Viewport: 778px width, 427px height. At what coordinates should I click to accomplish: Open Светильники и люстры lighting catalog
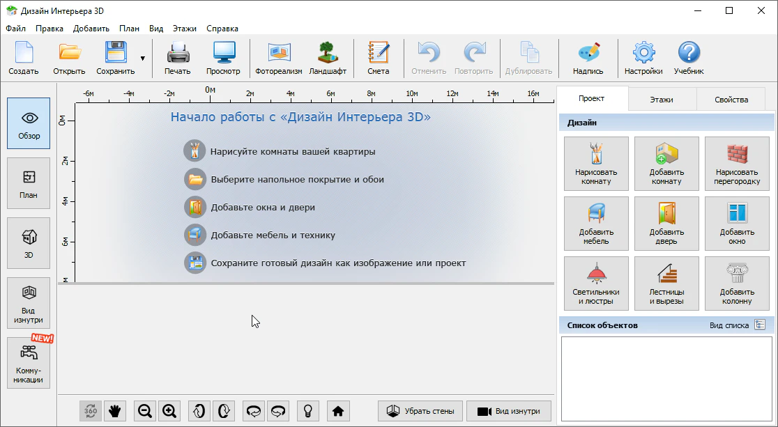click(595, 284)
